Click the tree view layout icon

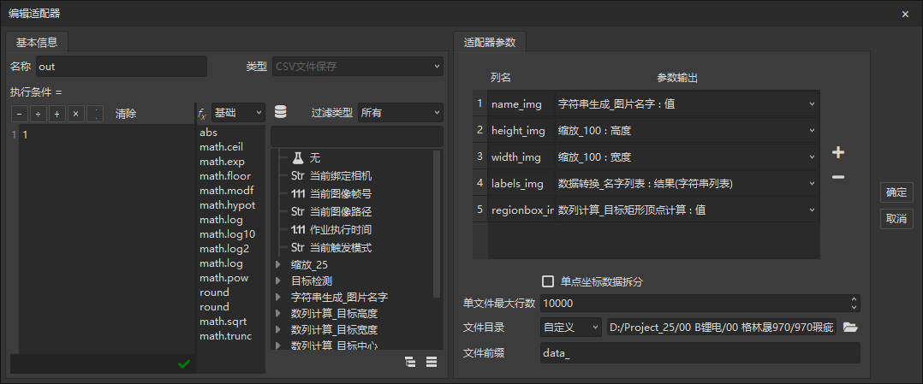(x=410, y=362)
